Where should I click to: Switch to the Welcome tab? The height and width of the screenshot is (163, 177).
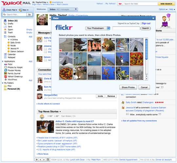pos(41,9)
